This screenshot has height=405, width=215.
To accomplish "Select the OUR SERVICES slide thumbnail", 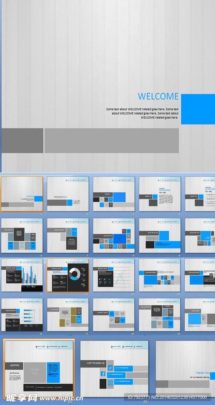I will click(x=114, y=236).
